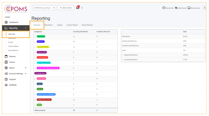209x116 pixels.
Task: Click Contact with Safeguarding Partners tag
Action: pyautogui.click(x=48, y=68)
